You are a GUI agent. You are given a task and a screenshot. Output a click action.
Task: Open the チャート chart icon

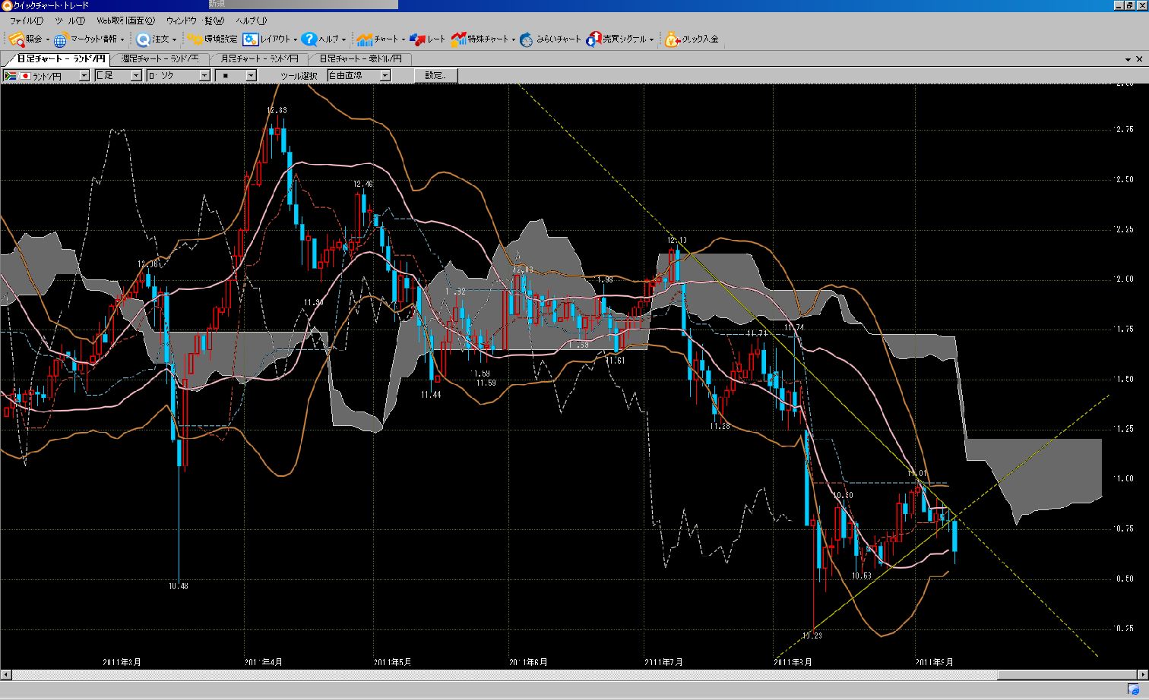pyautogui.click(x=365, y=39)
